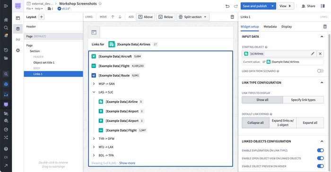This screenshot has width=331, height=172.
Task: Switch to the Widget setup tab
Action: pos(250,26)
